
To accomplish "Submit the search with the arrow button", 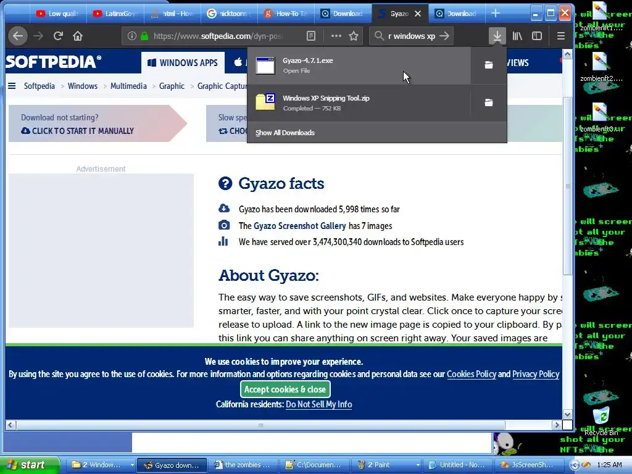I will pyautogui.click(x=444, y=36).
